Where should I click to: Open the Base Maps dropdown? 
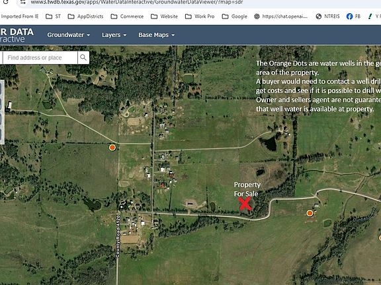(156, 35)
